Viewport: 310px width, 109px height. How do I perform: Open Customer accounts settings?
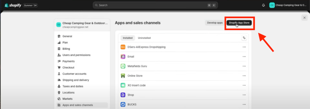pos(82,74)
